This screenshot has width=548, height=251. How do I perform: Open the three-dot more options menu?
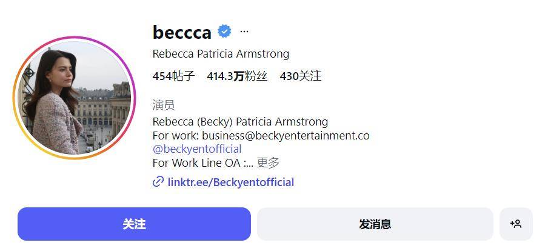coord(244,31)
